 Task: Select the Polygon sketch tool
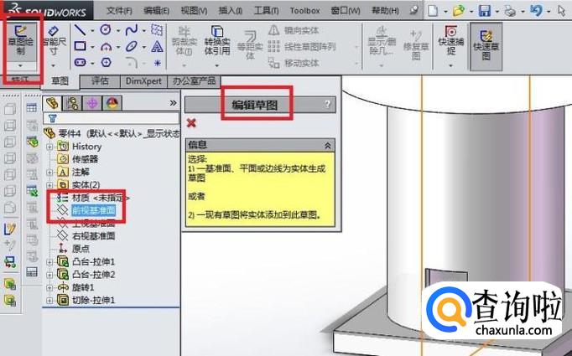tap(106, 62)
